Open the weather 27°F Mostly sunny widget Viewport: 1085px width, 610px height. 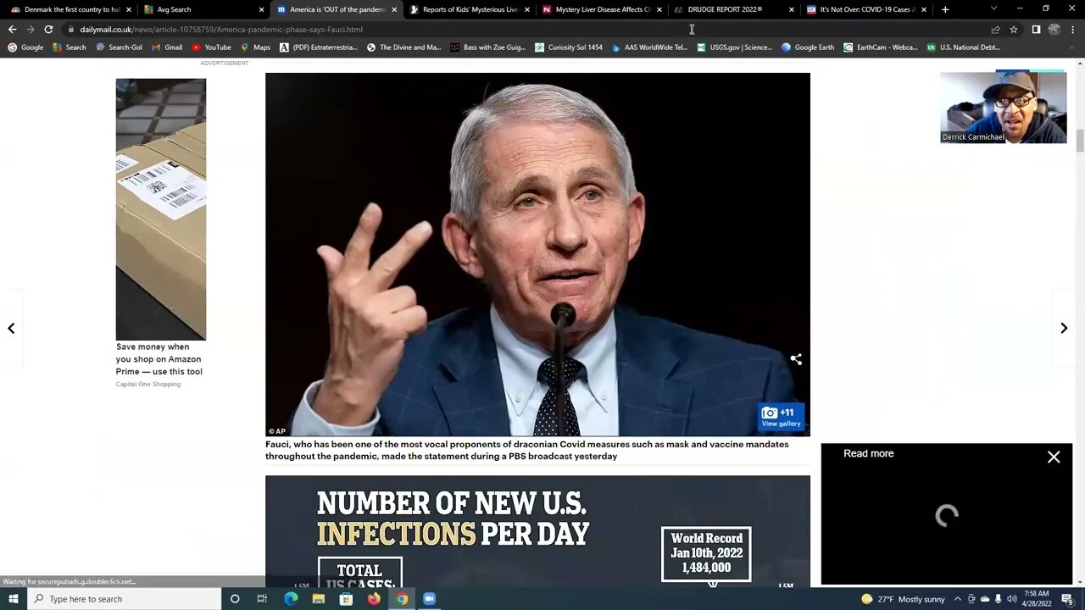[903, 599]
